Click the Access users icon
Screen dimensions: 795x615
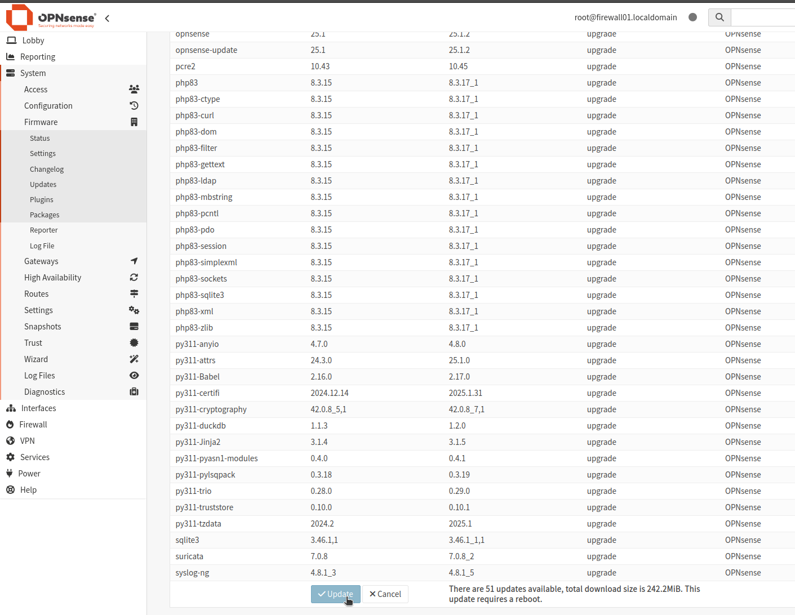pyautogui.click(x=134, y=90)
